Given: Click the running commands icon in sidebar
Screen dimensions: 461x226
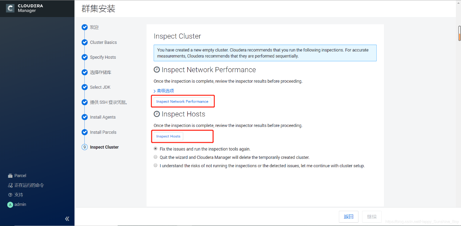Looking at the screenshot, I should point(10,185).
